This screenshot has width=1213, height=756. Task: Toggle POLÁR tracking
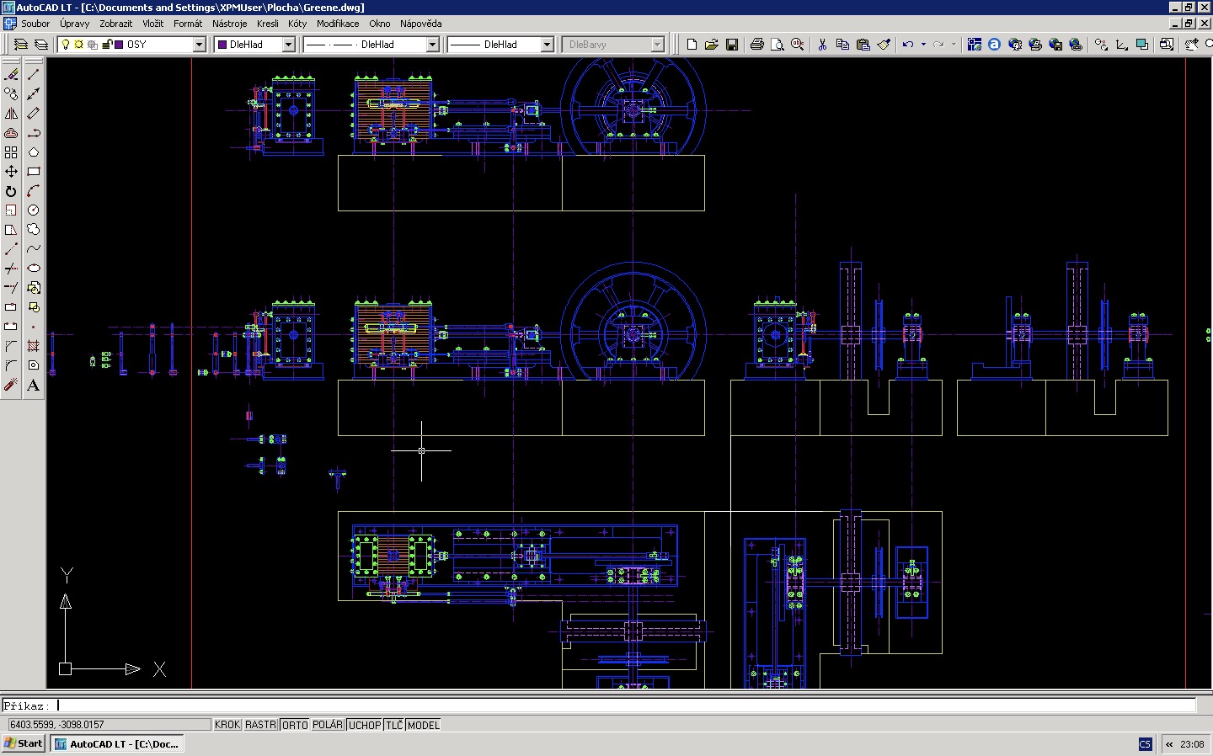(x=328, y=725)
